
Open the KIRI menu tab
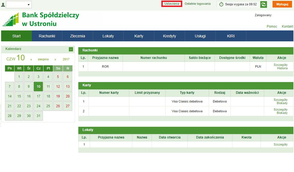[231, 36]
